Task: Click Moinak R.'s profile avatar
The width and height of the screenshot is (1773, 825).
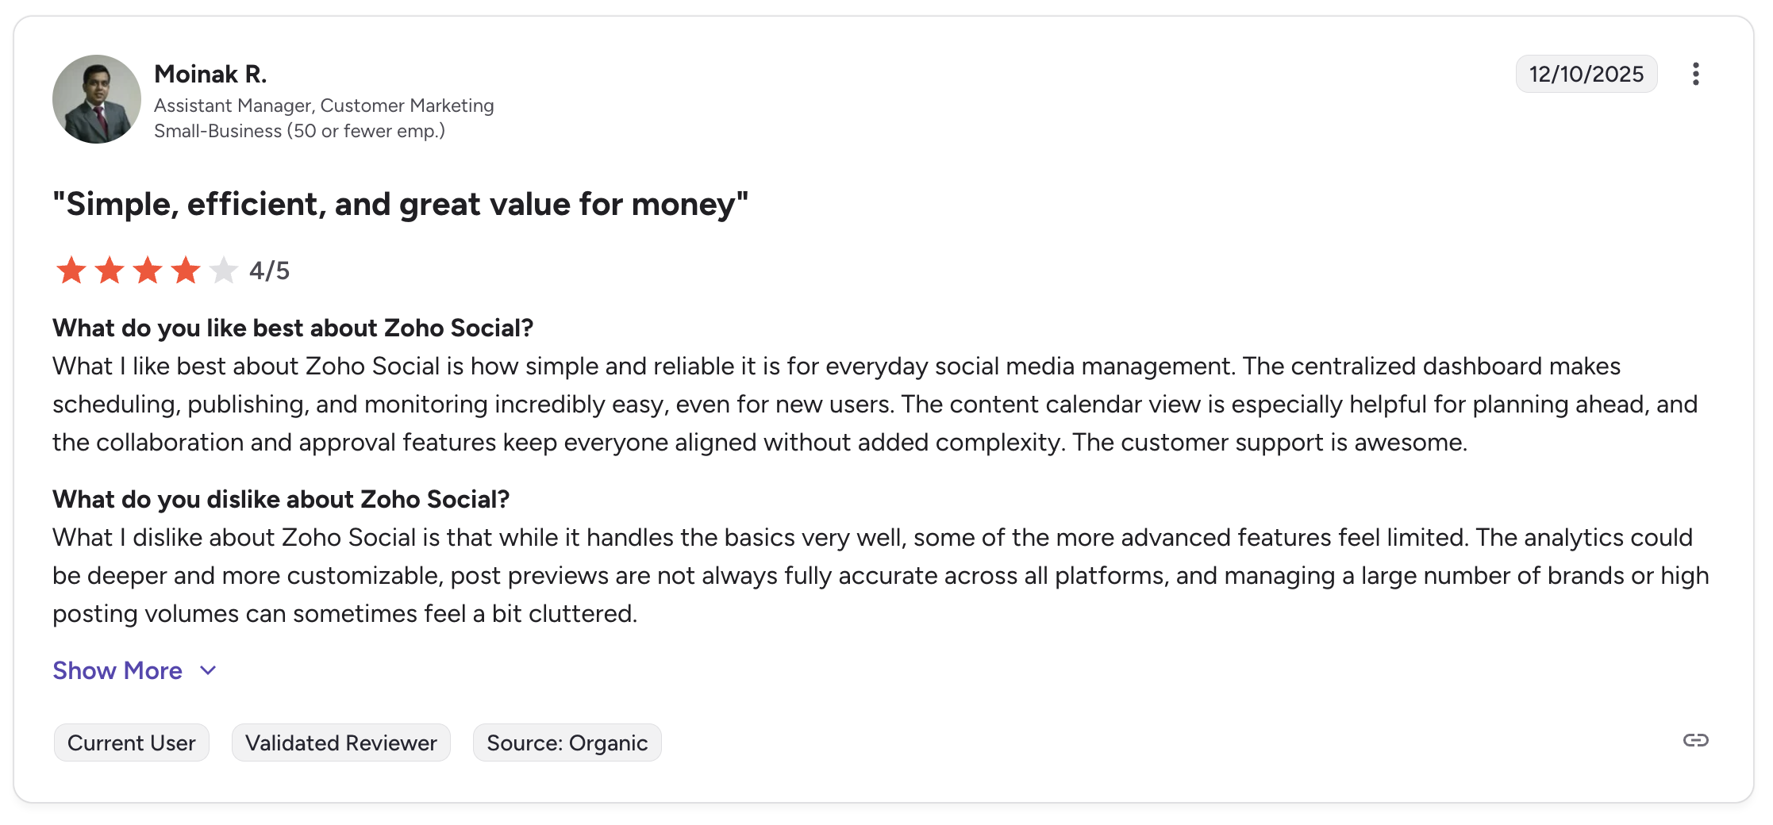Action: click(x=95, y=98)
